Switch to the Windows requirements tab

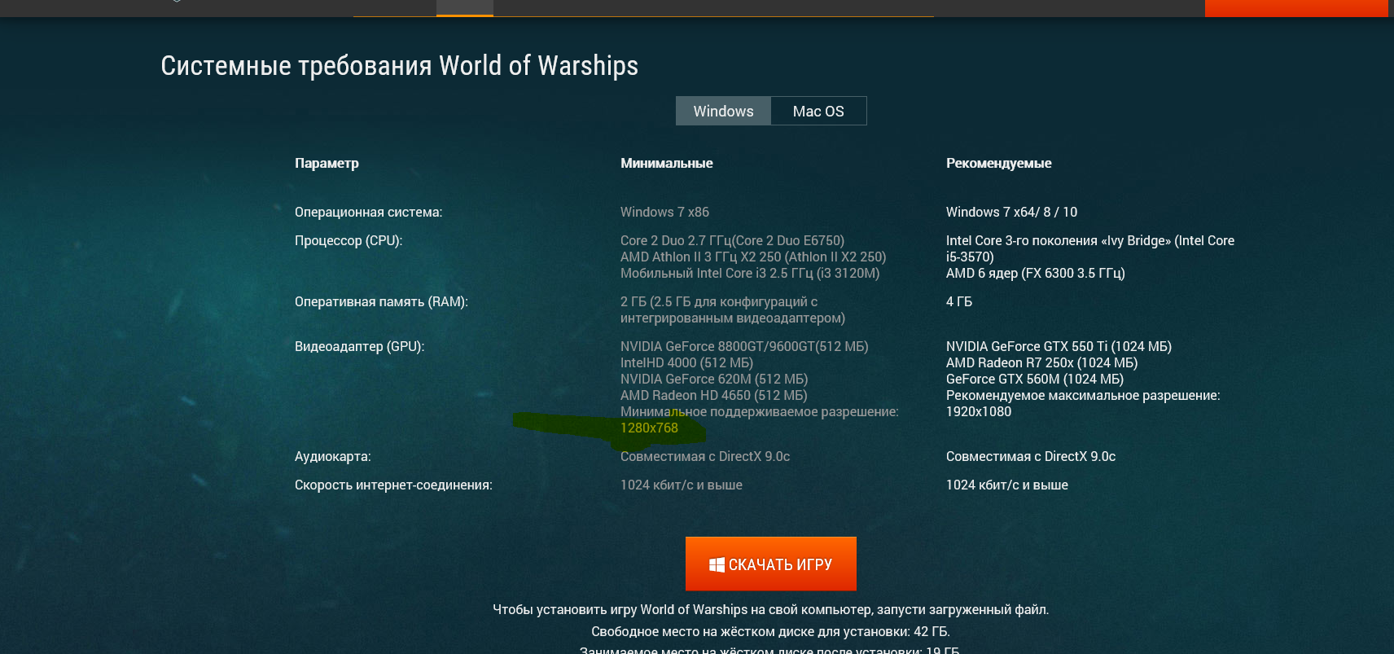click(x=723, y=111)
